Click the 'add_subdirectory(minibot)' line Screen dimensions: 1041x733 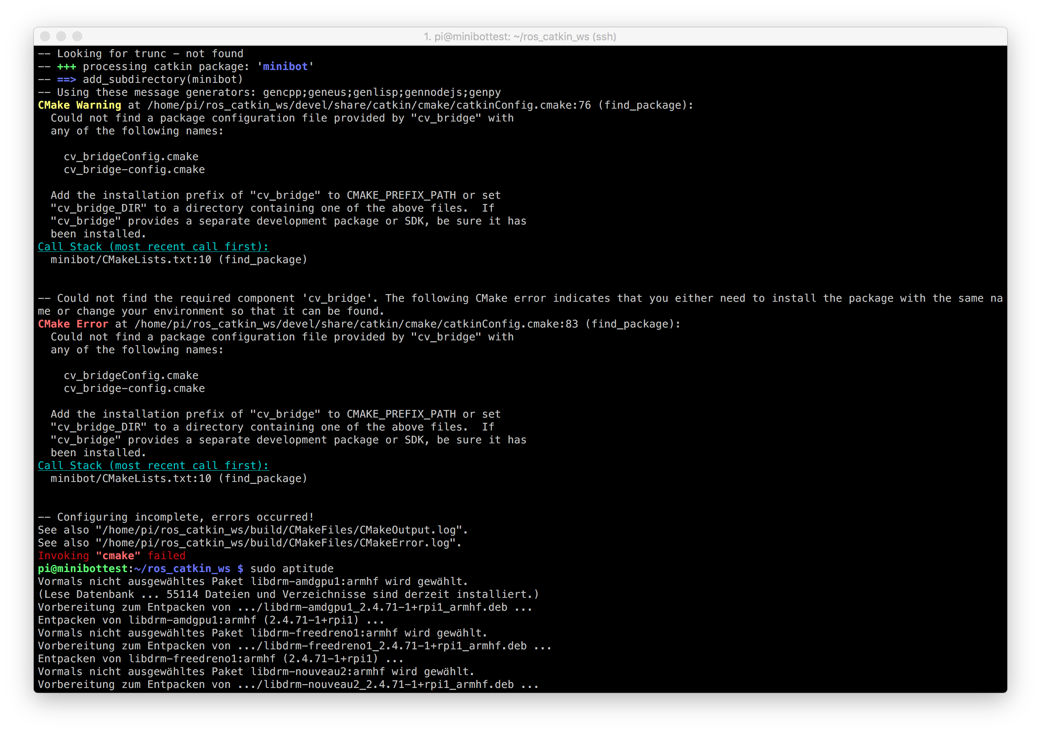140,80
